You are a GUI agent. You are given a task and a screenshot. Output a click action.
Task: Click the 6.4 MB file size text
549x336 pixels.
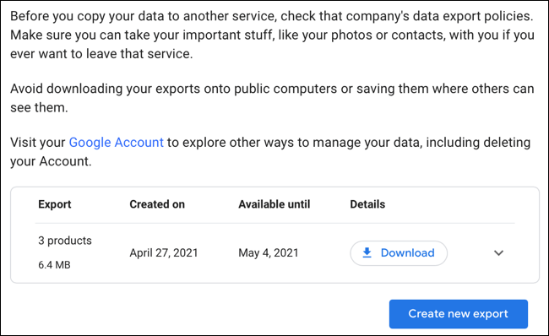pos(54,265)
